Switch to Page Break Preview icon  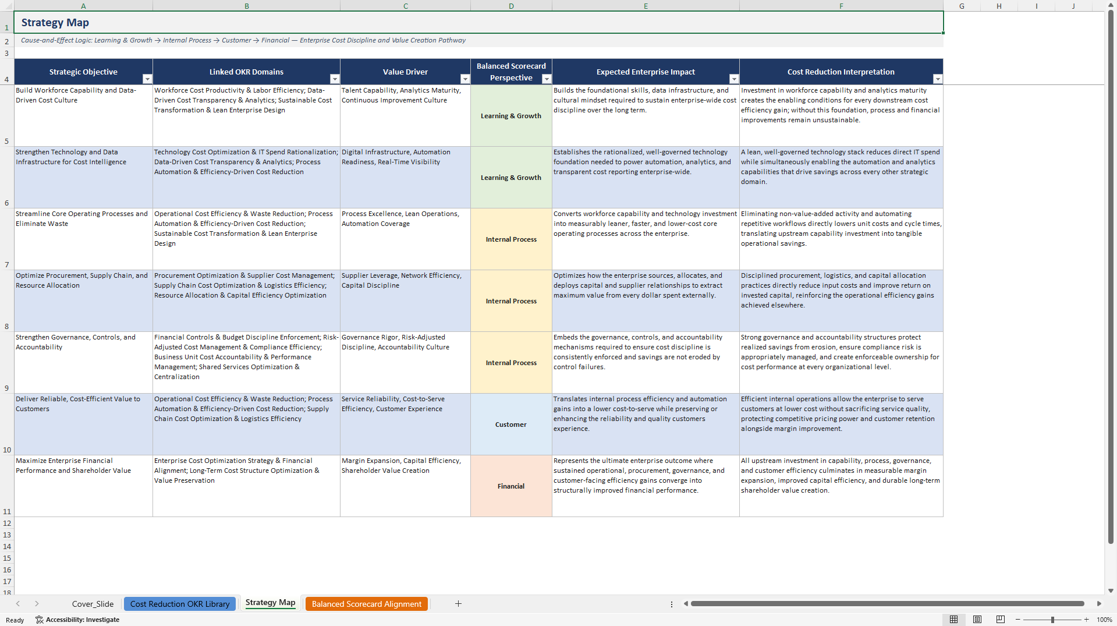tap(1001, 620)
